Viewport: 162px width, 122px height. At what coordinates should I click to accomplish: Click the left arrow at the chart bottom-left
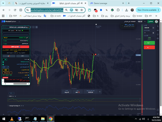[4, 114]
